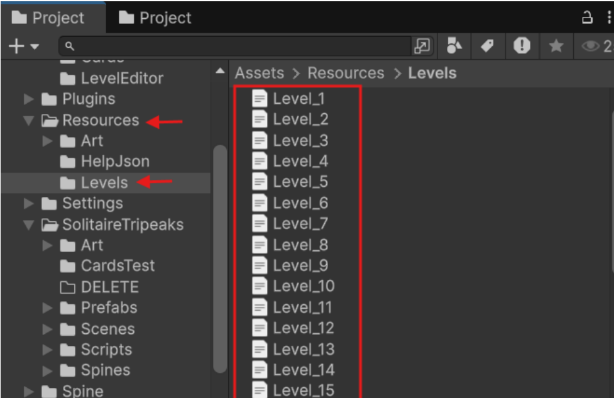The image size is (616, 398).
Task: Expand the Plugins folder
Action: (x=29, y=99)
